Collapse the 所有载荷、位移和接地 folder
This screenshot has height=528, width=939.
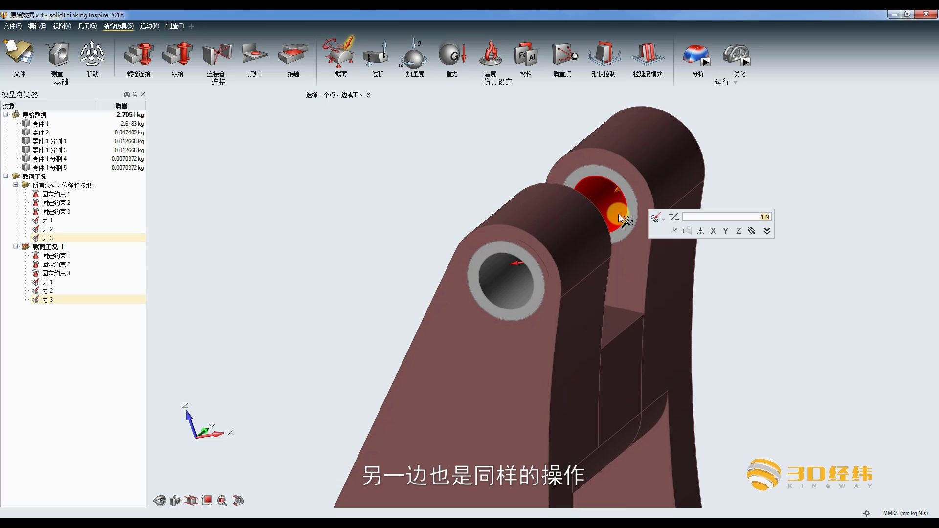coord(16,185)
